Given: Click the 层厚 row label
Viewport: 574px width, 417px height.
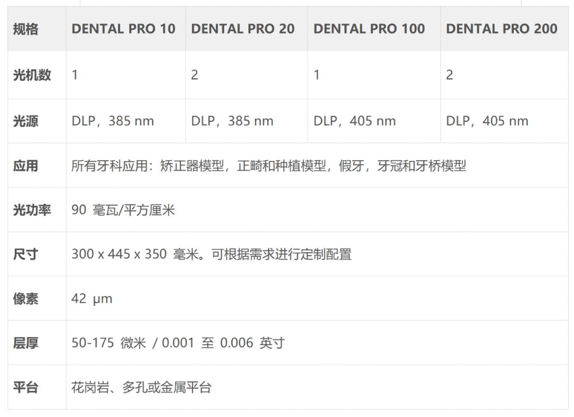Looking at the screenshot, I should [26, 343].
